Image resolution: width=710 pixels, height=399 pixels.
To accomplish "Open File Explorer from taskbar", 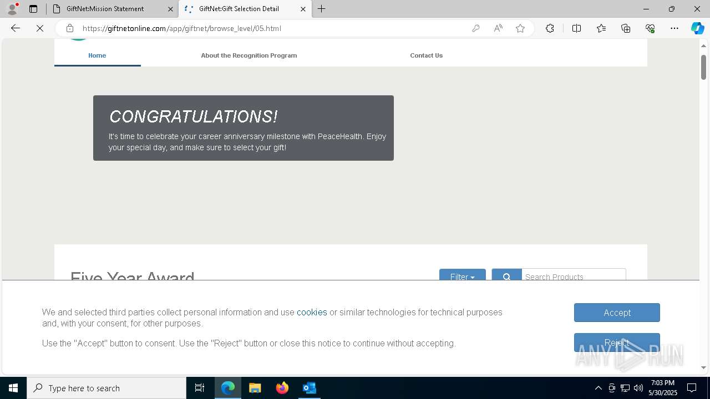I will coord(255,388).
